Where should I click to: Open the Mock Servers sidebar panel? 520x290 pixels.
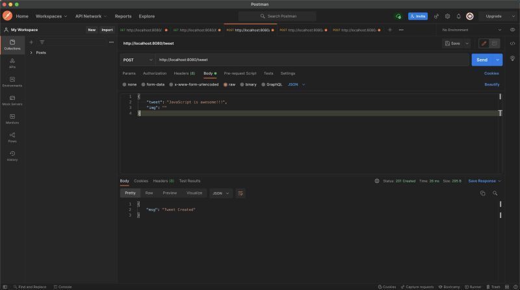[12, 101]
